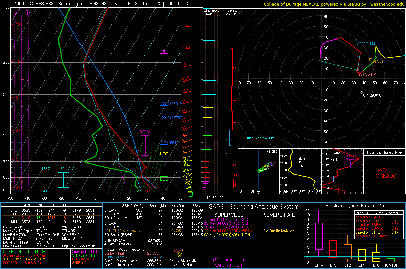
Task: Click the STP (cin) = 1.2 index
Action: coord(84,255)
